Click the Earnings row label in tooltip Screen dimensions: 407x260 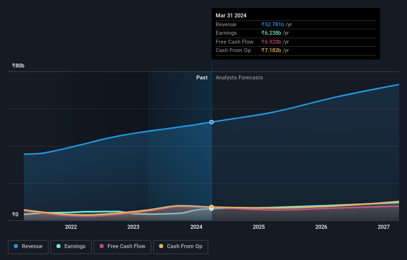[x=226, y=33]
